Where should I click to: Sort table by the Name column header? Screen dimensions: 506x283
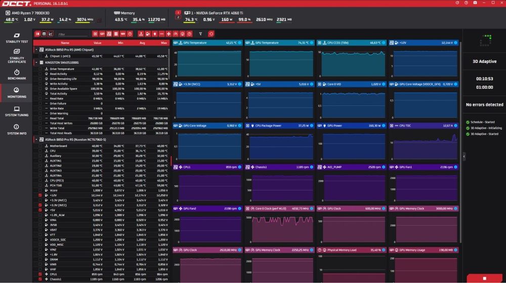tap(65, 43)
